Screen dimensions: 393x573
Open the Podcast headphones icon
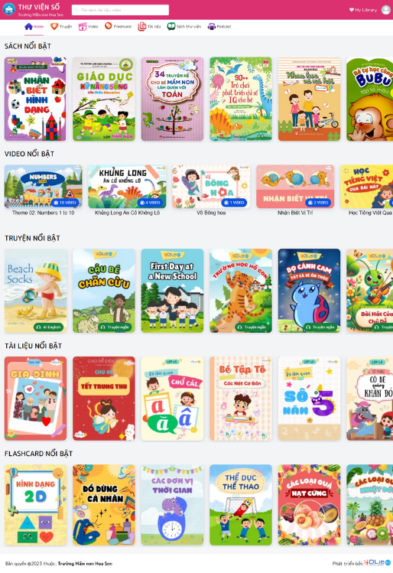(212, 26)
